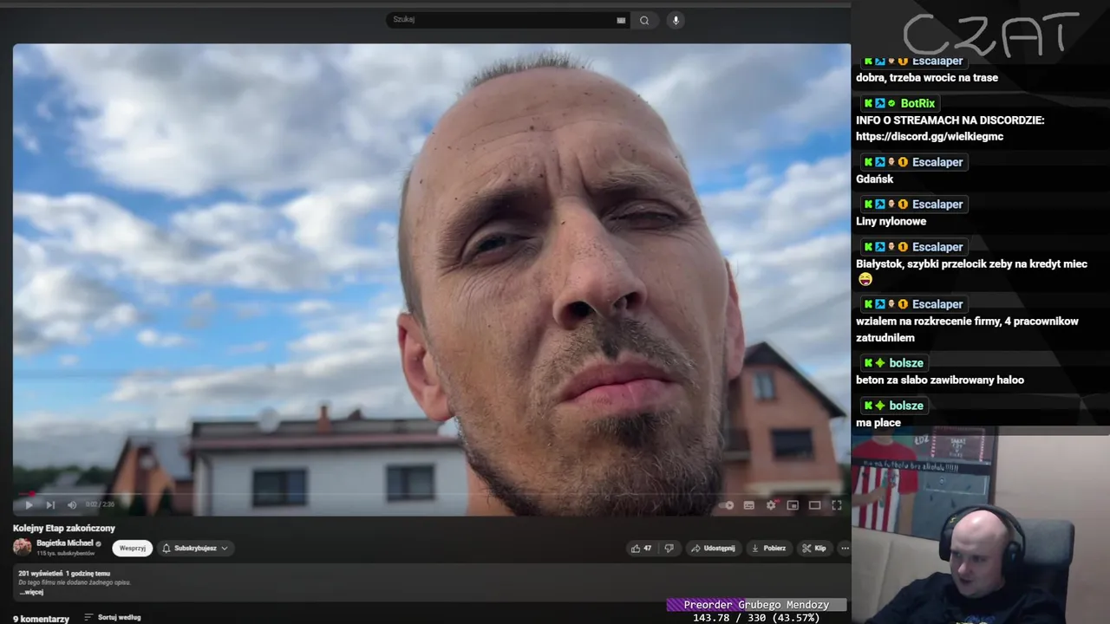Play the YouTube video
Viewport: 1110px width, 624px height.
29,504
